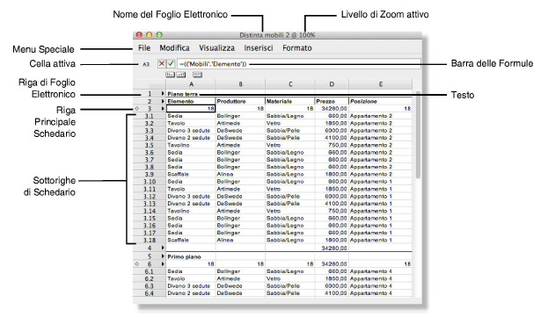Click the 'Materiale' header cell
The image size is (548, 317).
(x=290, y=101)
